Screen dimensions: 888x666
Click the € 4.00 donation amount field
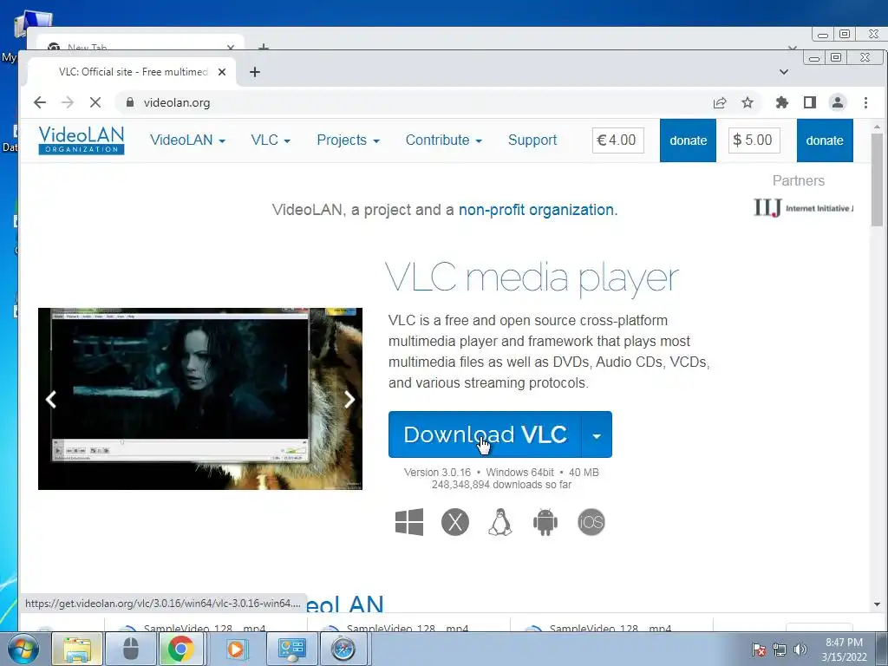tap(617, 140)
